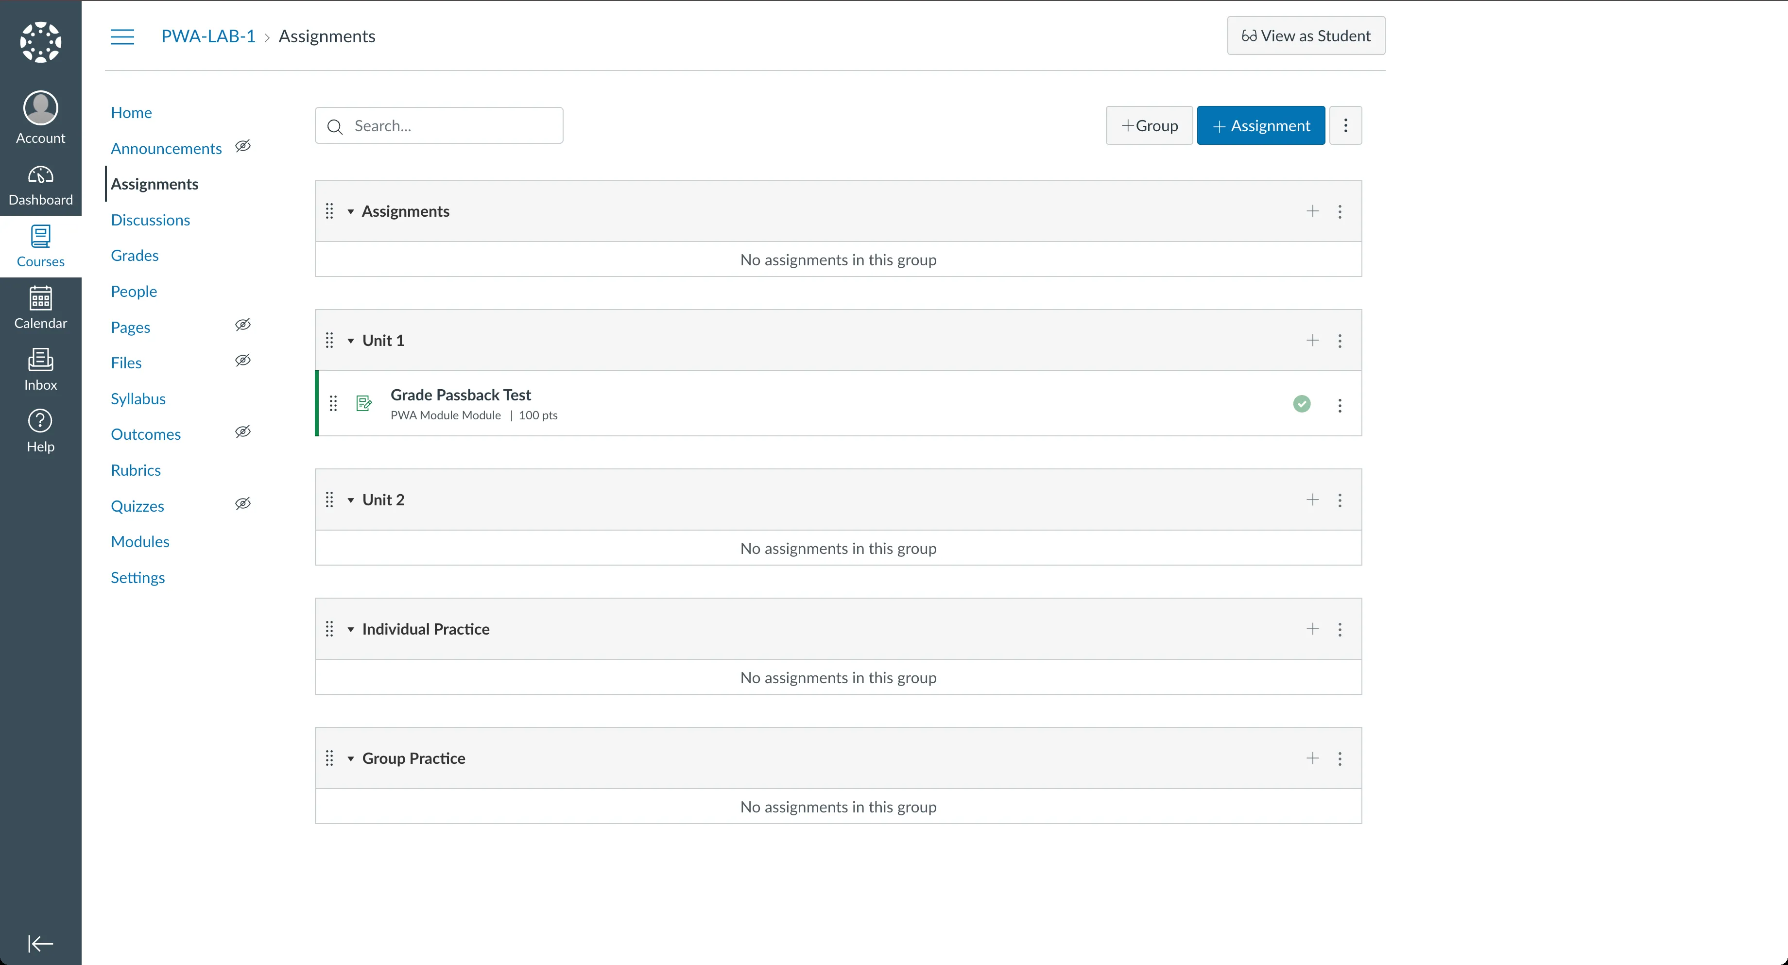This screenshot has height=965, width=1788.
Task: Open PWA-LAB-1 breadcrumb link
Action: (208, 36)
